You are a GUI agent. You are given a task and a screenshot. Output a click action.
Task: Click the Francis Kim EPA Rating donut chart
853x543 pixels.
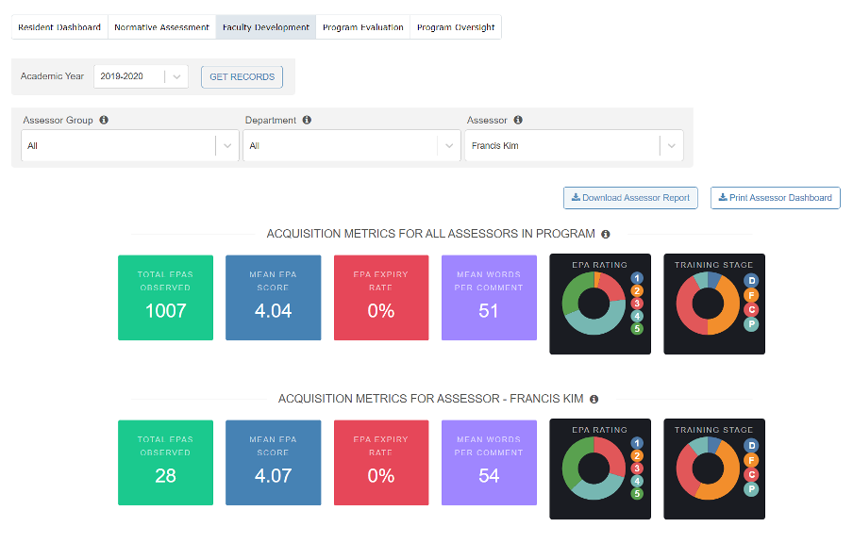593,469
